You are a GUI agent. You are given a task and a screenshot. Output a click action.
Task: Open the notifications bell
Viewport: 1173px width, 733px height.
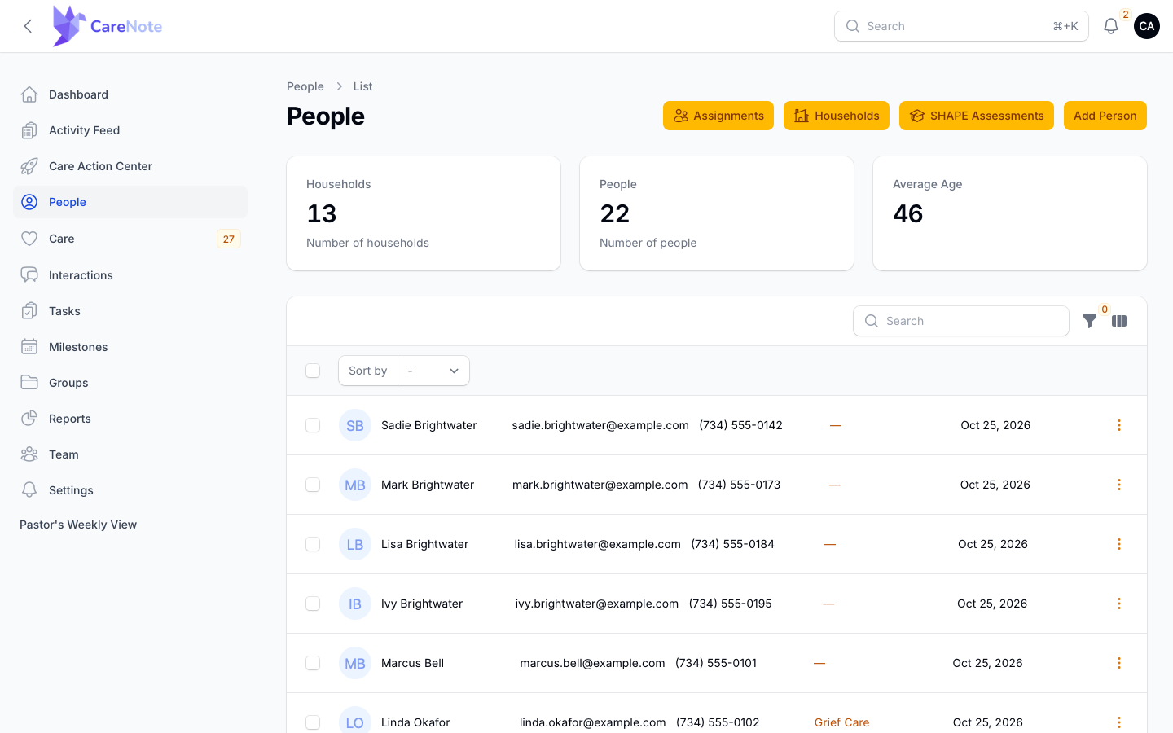point(1111,26)
